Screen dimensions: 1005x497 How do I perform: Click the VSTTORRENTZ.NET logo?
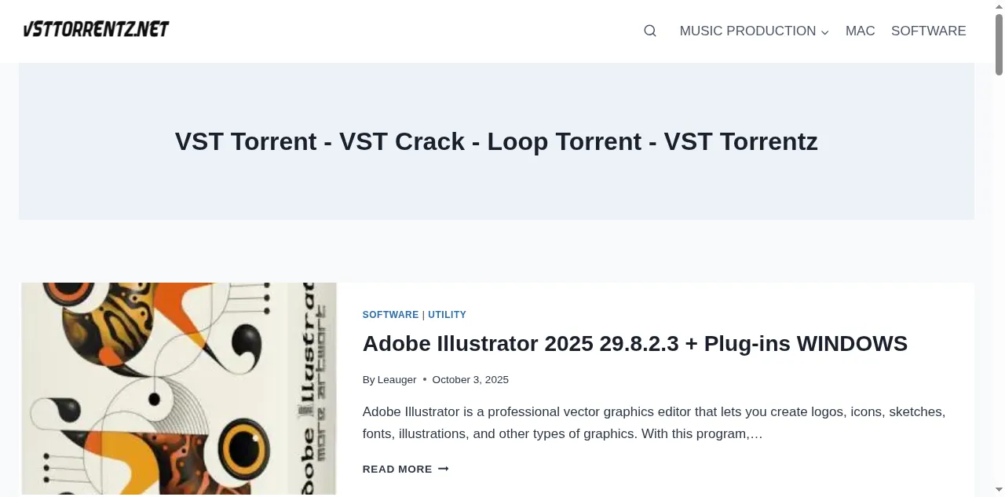pos(97,29)
